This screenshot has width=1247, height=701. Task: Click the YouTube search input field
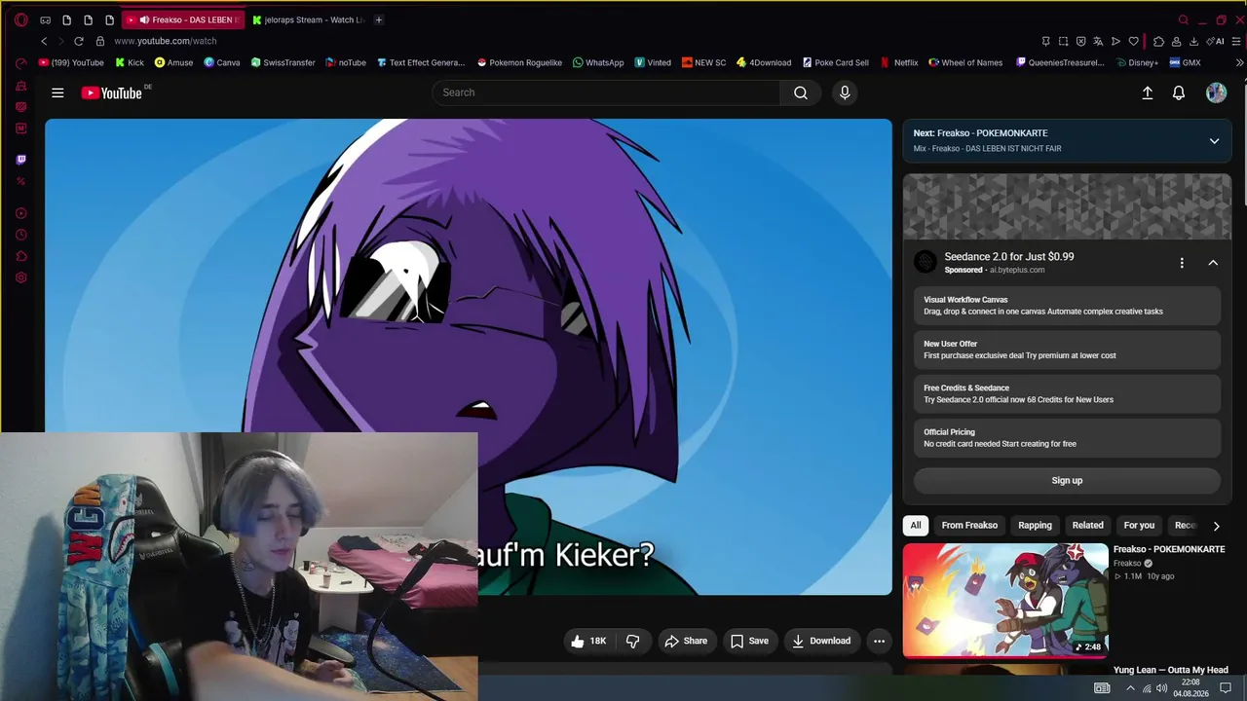(x=606, y=92)
